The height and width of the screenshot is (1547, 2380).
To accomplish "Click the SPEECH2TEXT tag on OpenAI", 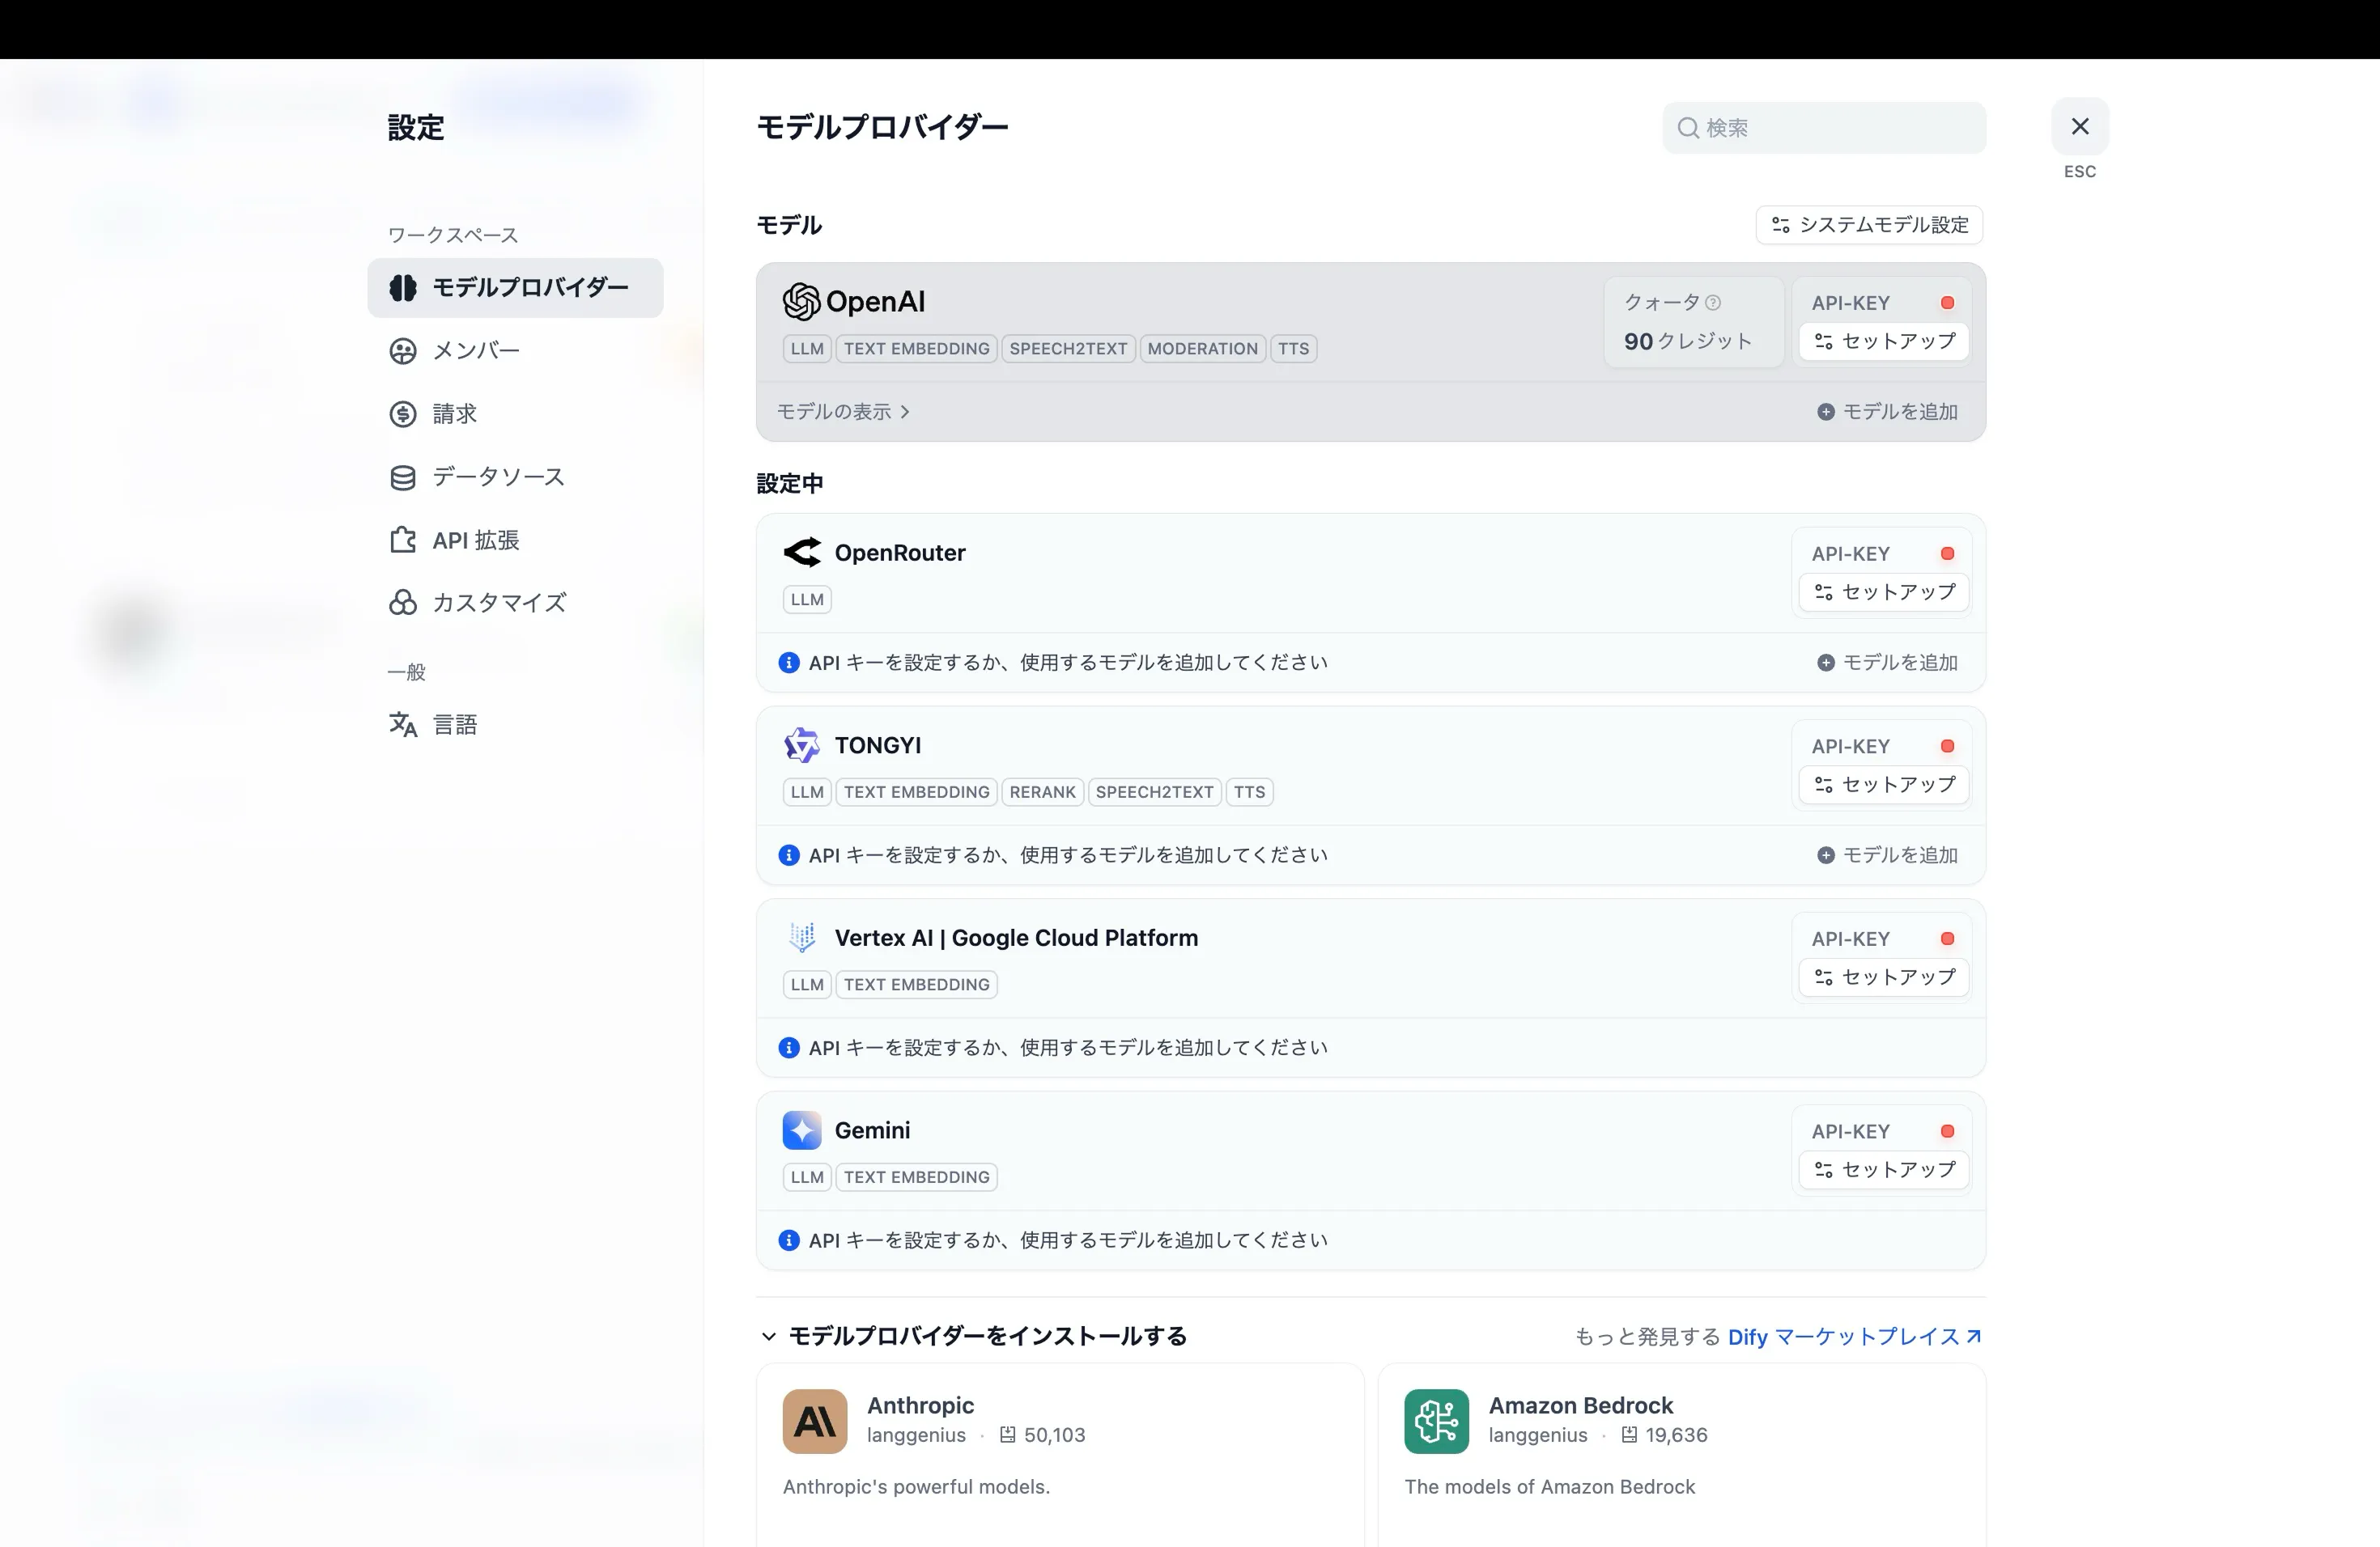I will pos(1068,349).
